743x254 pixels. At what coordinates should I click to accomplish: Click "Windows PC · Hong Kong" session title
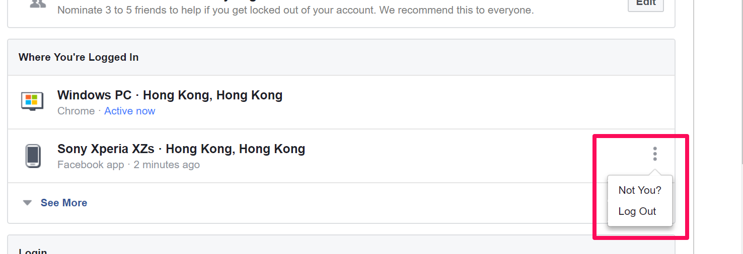(x=170, y=95)
